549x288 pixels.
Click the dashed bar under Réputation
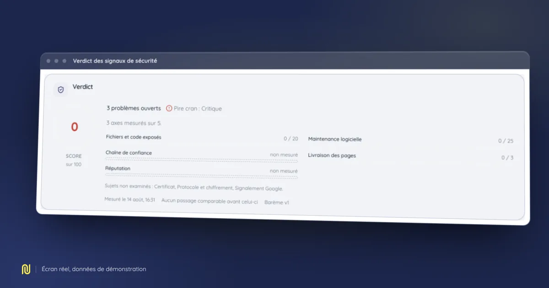tap(202, 176)
